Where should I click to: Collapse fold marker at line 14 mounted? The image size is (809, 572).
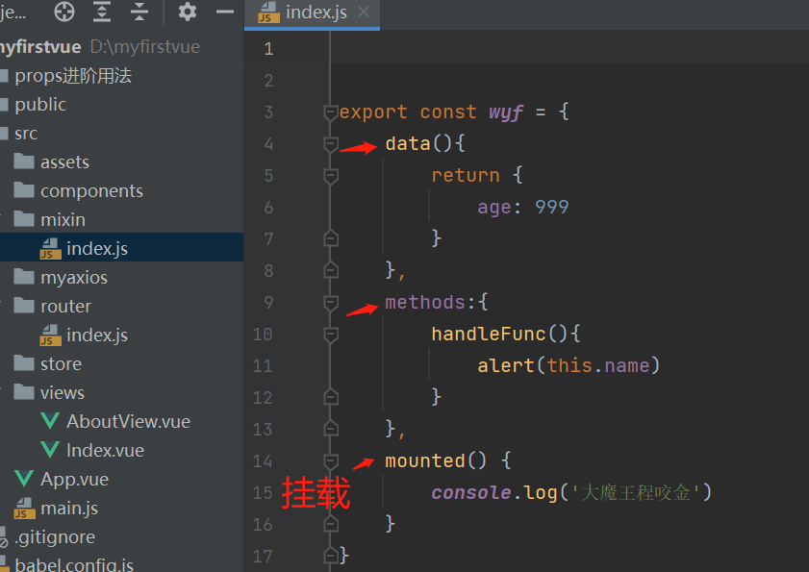click(331, 461)
